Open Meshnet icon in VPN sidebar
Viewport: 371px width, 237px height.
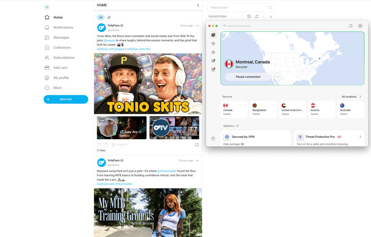(213, 52)
